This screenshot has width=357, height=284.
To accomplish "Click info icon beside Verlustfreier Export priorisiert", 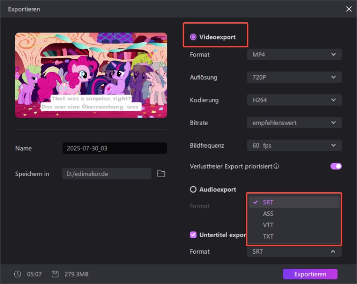I will [x=277, y=166].
